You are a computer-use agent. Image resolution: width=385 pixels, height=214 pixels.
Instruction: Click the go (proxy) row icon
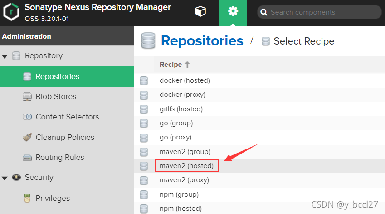pos(144,138)
